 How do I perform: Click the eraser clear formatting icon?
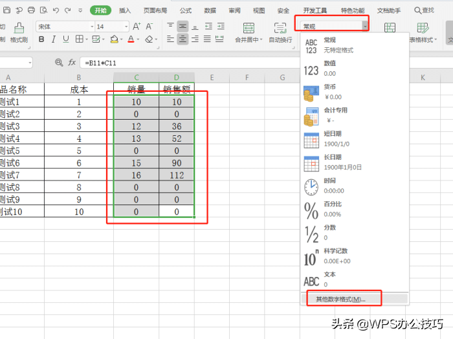point(149,39)
